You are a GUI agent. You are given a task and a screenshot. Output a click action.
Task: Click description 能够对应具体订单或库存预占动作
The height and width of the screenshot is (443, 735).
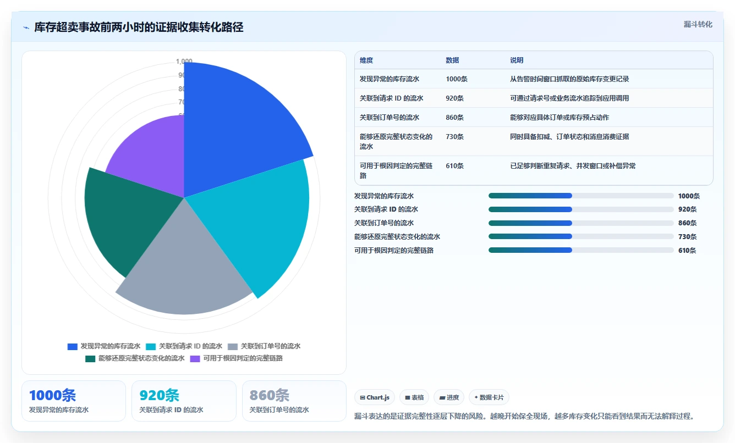point(560,118)
